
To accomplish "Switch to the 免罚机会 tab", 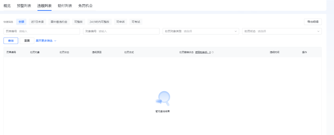I will [85, 6].
